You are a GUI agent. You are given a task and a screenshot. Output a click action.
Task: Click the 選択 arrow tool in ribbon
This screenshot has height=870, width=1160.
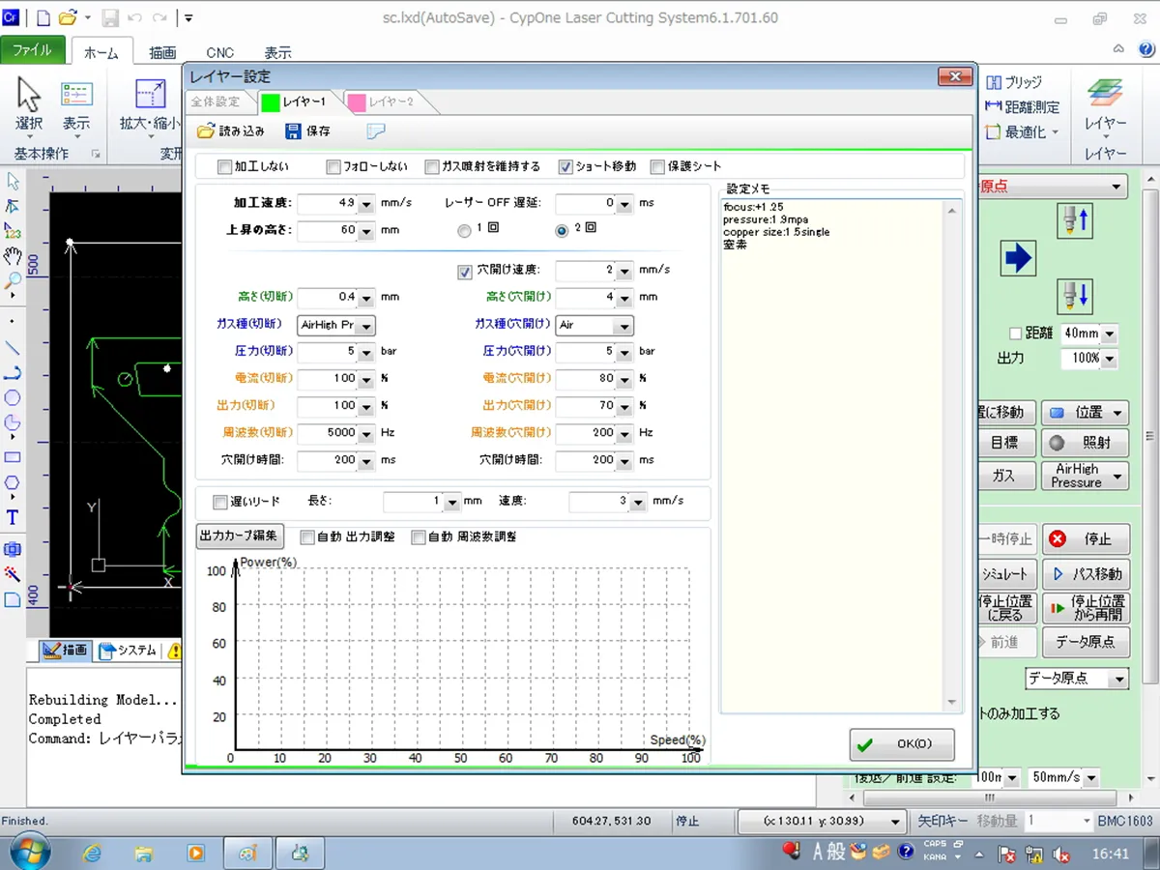(x=29, y=96)
